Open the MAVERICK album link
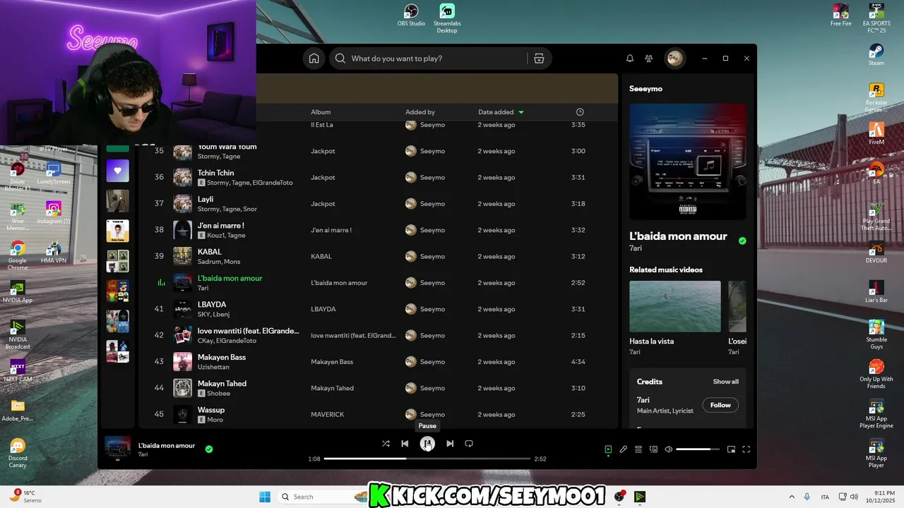The image size is (904, 508). click(x=327, y=414)
